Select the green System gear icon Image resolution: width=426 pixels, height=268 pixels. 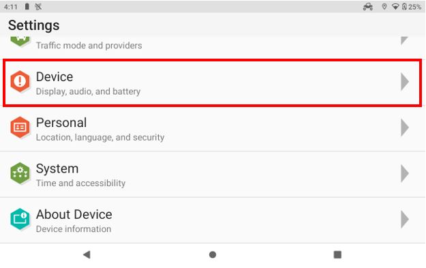[x=20, y=173]
